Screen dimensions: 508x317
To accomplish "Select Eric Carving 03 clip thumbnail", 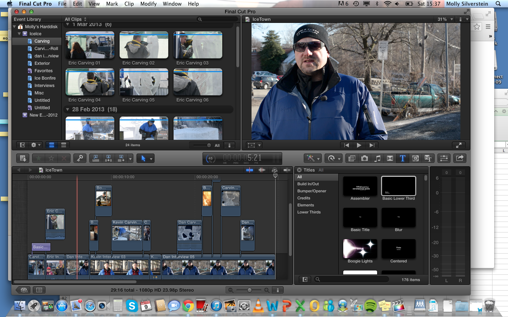I will click(x=198, y=45).
